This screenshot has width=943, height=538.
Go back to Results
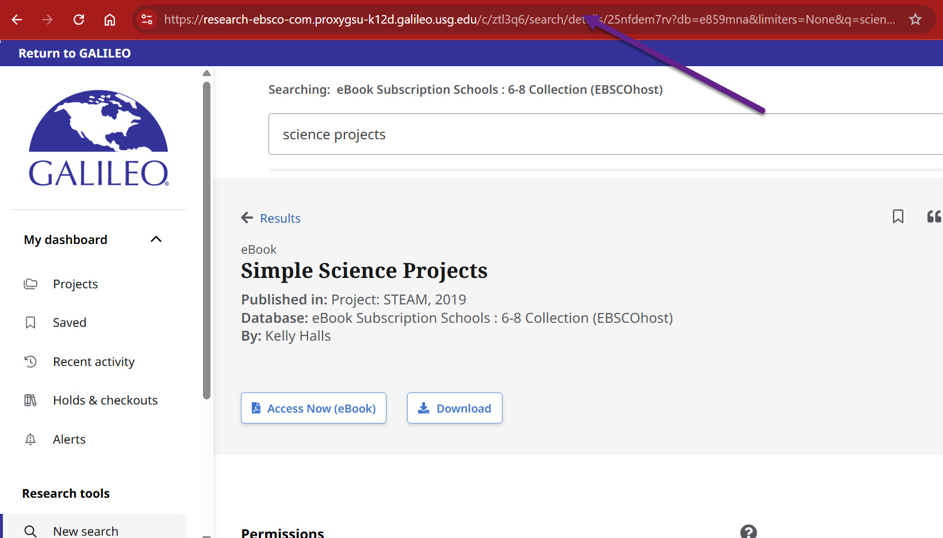[x=280, y=219]
